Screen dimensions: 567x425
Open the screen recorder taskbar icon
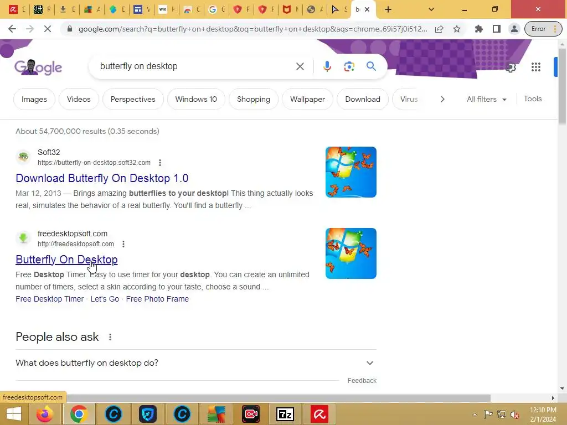coord(251,414)
